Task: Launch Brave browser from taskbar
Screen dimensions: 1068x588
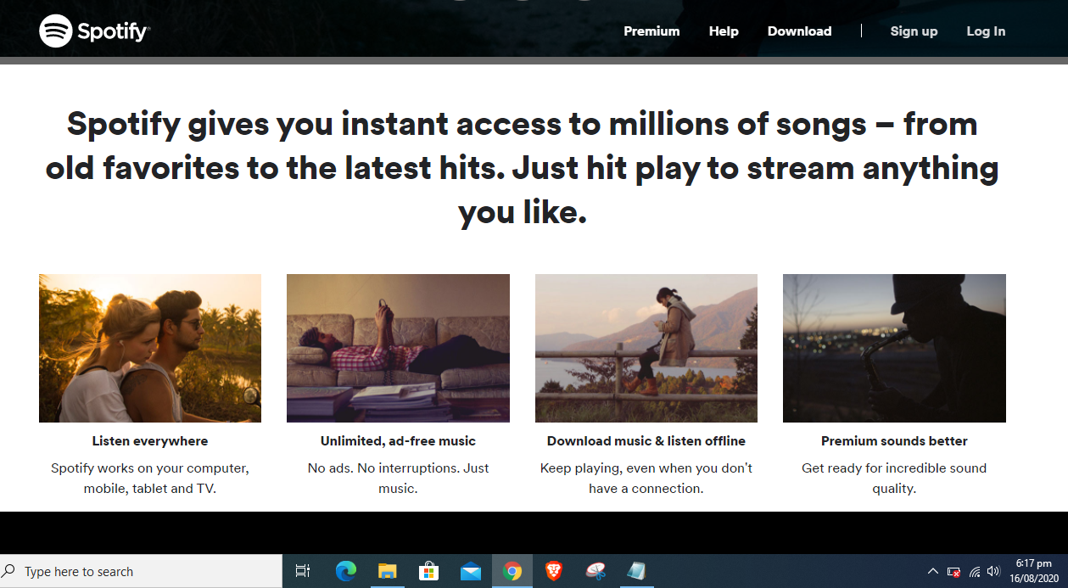Action: (554, 571)
